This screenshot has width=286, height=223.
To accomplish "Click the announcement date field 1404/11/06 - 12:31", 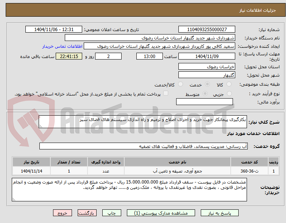I will coord(54,30).
